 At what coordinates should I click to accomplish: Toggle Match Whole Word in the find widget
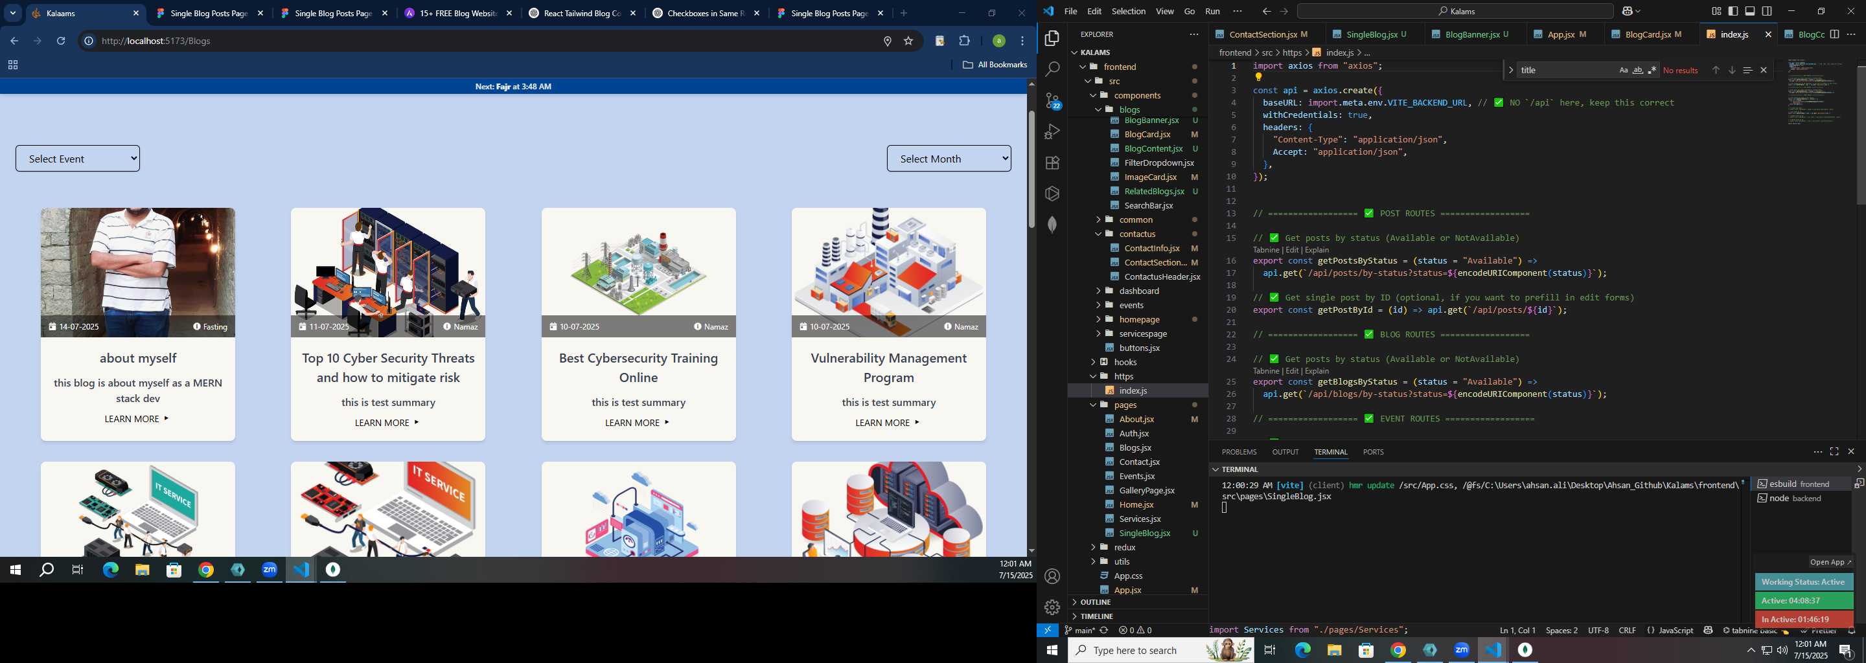(x=1638, y=70)
